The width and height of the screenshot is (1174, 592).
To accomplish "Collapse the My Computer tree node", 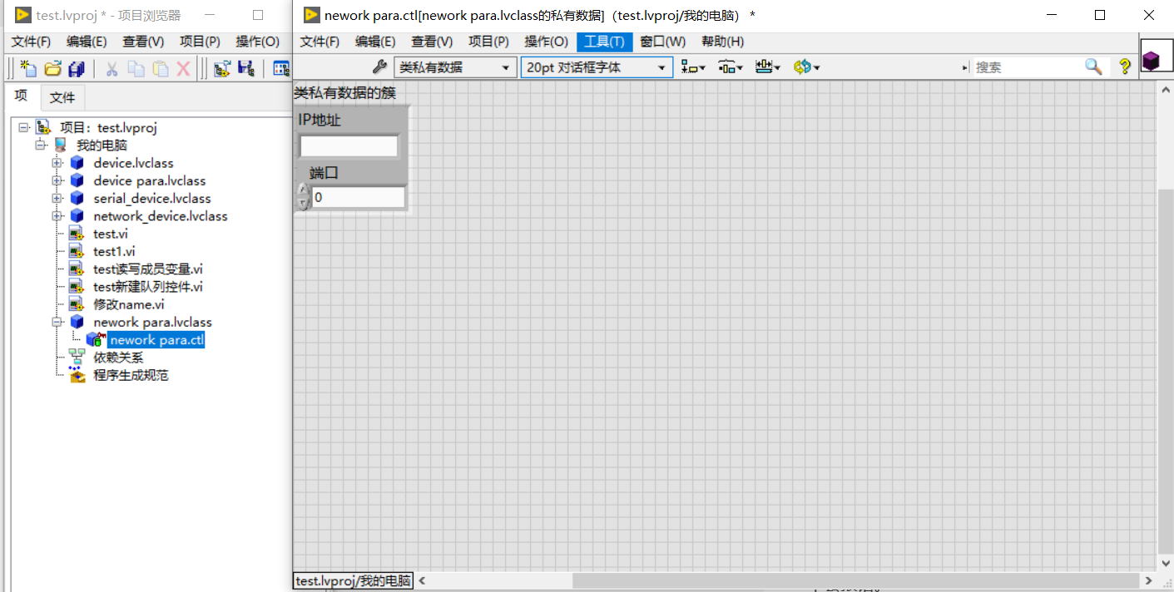I will pyautogui.click(x=41, y=146).
